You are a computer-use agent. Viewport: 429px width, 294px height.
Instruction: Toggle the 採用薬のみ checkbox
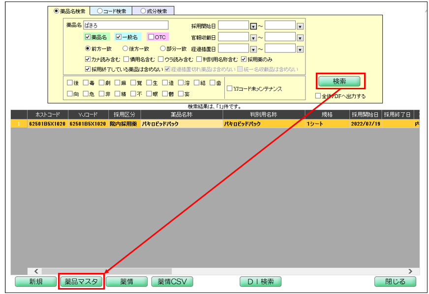pyautogui.click(x=244, y=59)
